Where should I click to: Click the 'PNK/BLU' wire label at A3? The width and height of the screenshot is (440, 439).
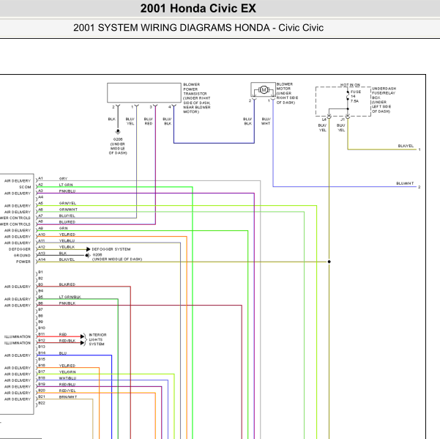67,191
